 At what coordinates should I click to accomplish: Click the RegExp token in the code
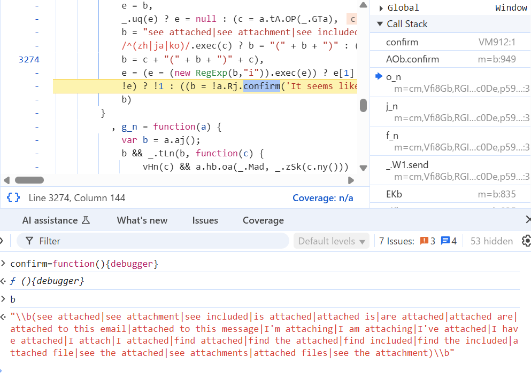click(211, 73)
